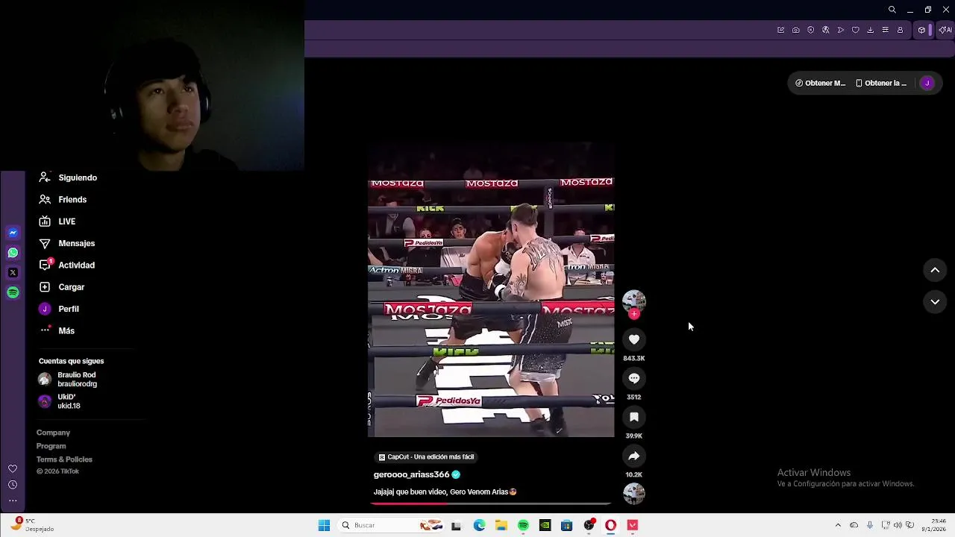The width and height of the screenshot is (955, 537).
Task: Open Actividad notifications
Action: coord(76,265)
